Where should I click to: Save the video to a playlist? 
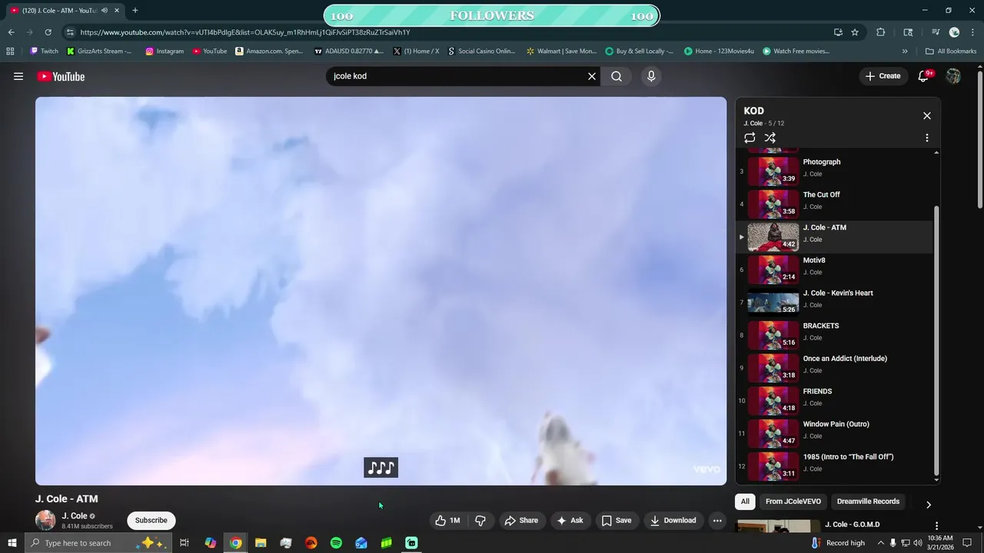pos(617,521)
